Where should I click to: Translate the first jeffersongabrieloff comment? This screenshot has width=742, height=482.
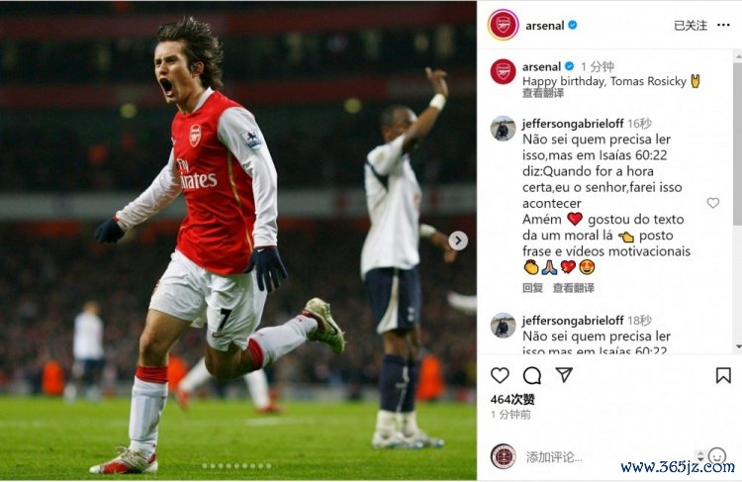(x=574, y=288)
